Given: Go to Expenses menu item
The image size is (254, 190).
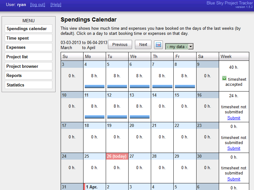Looking at the screenshot, I should (29, 47).
